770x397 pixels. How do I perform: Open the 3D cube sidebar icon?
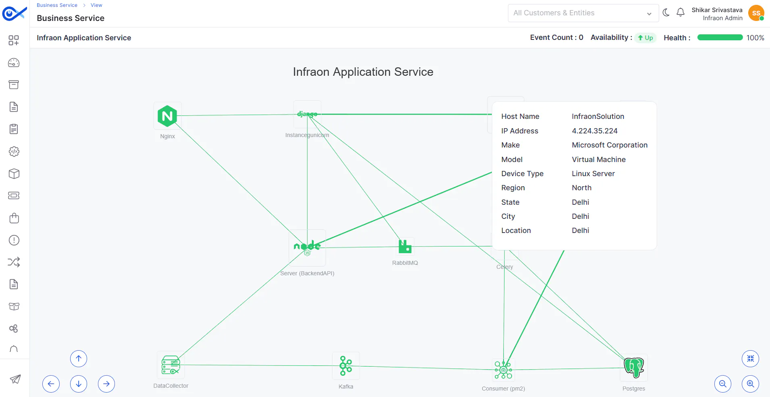coord(14,174)
